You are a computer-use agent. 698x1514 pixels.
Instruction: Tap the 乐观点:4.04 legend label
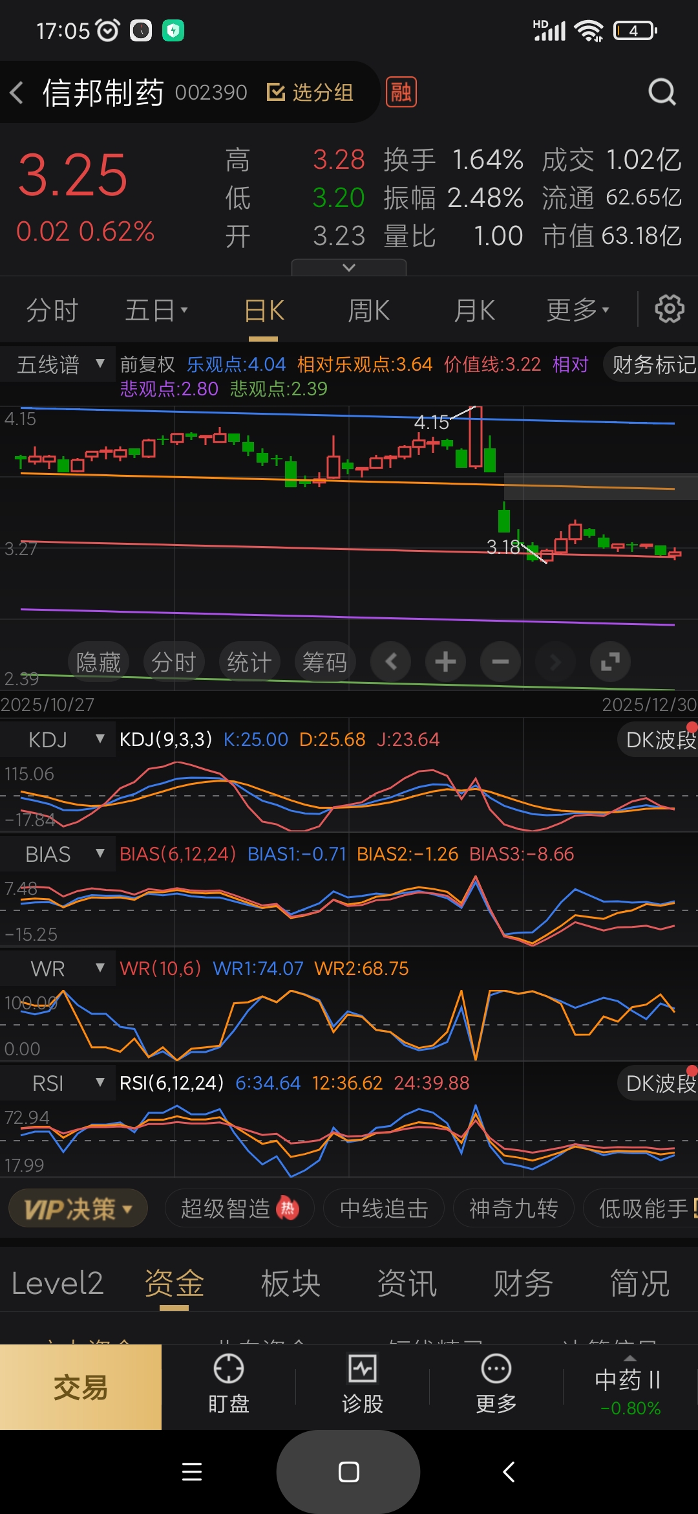pyautogui.click(x=236, y=364)
